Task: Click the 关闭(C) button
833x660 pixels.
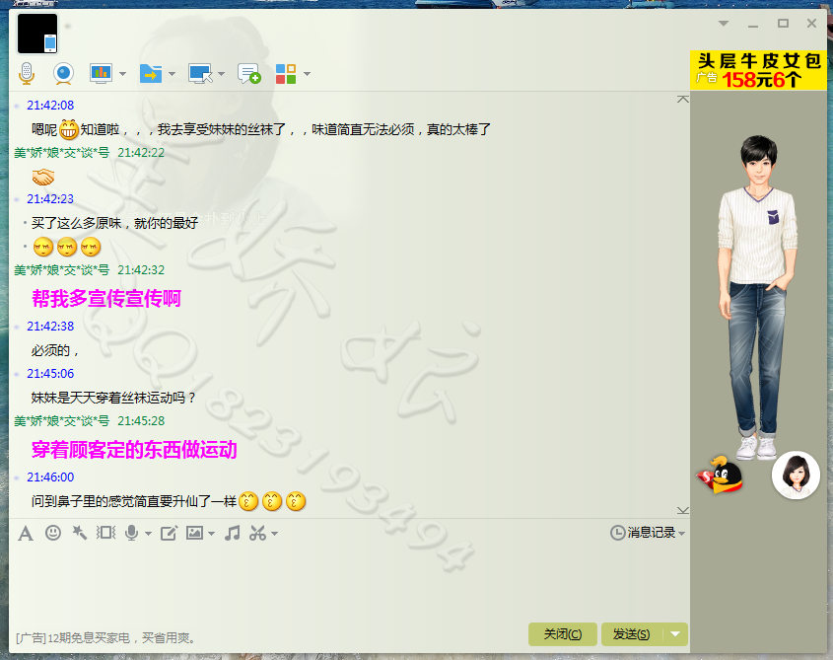Action: [562, 634]
